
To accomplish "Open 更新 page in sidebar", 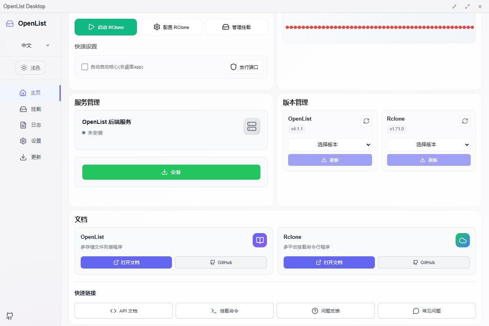I will pyautogui.click(x=30, y=157).
